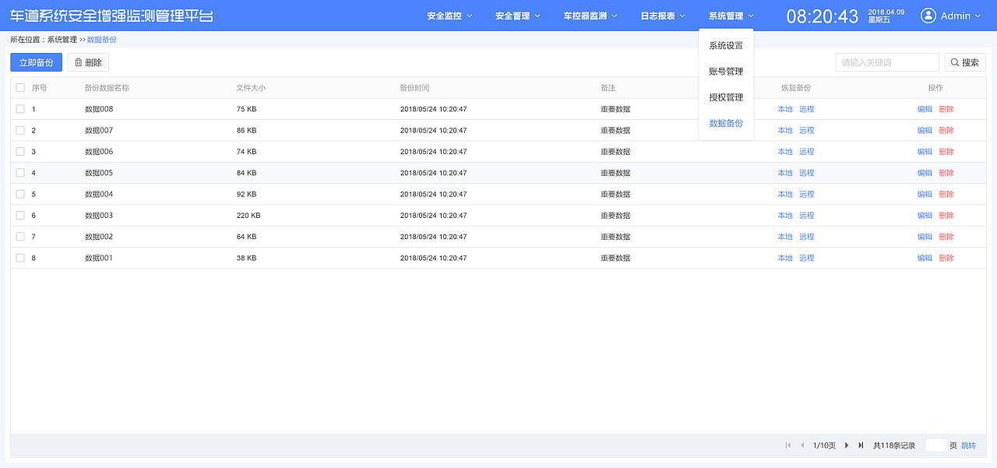Viewport: 997px width, 468px height.
Task: Check the row for 数据005
Action: coord(20,173)
